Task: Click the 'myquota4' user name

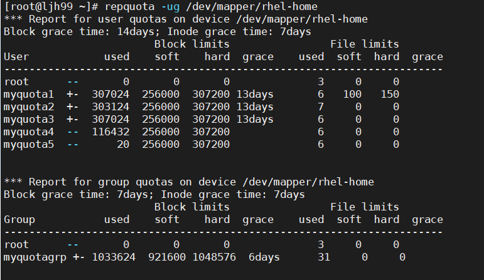Action: [29, 132]
